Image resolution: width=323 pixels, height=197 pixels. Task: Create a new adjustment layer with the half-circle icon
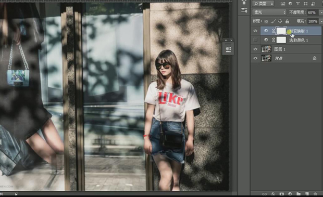point(290,194)
